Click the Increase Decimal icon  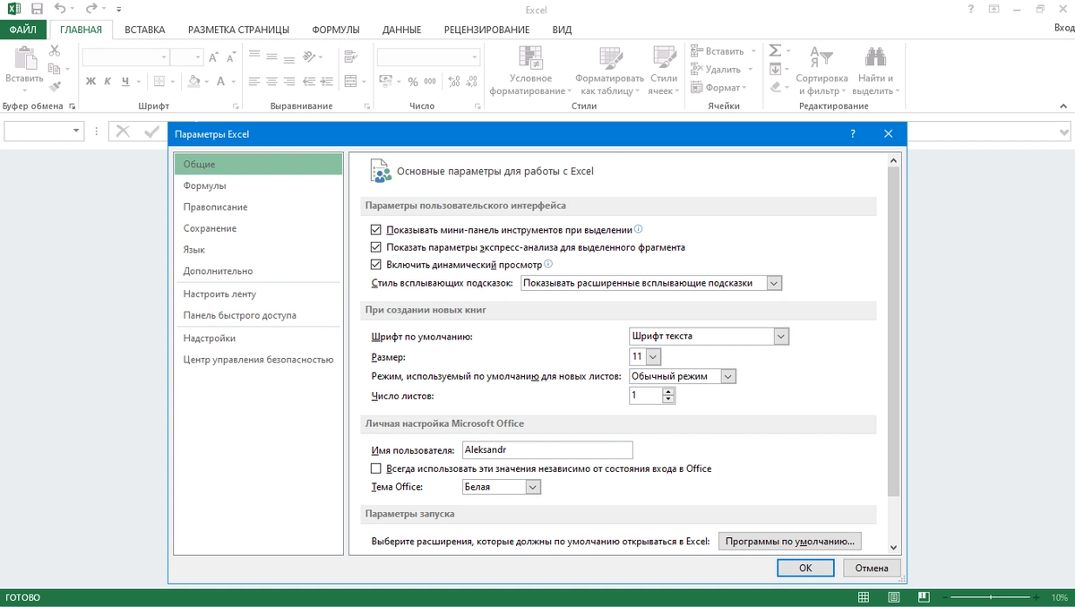pyautogui.click(x=453, y=81)
